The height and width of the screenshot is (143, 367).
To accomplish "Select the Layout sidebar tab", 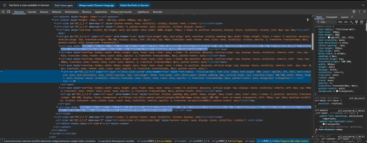I will tap(344, 17).
